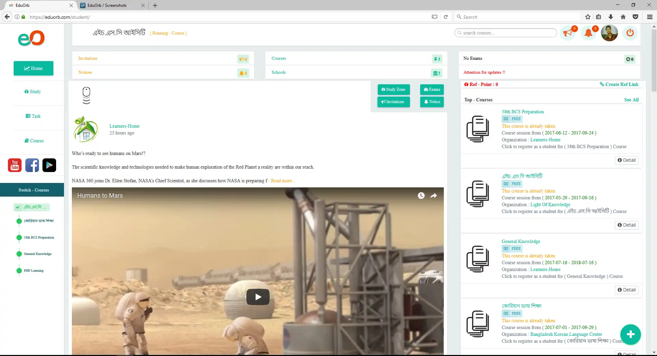Open a new browser tab
The image size is (657, 356).
155,5
